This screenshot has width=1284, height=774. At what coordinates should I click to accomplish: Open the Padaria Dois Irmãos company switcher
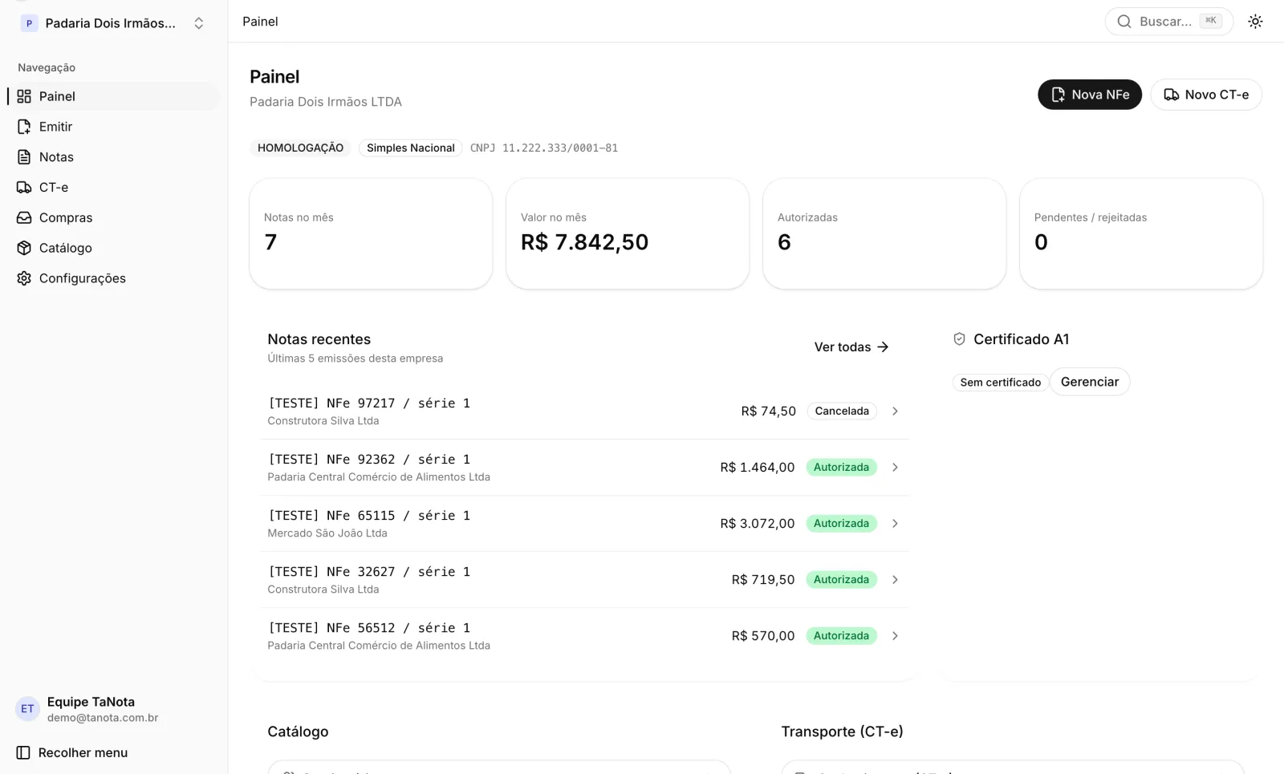point(112,23)
